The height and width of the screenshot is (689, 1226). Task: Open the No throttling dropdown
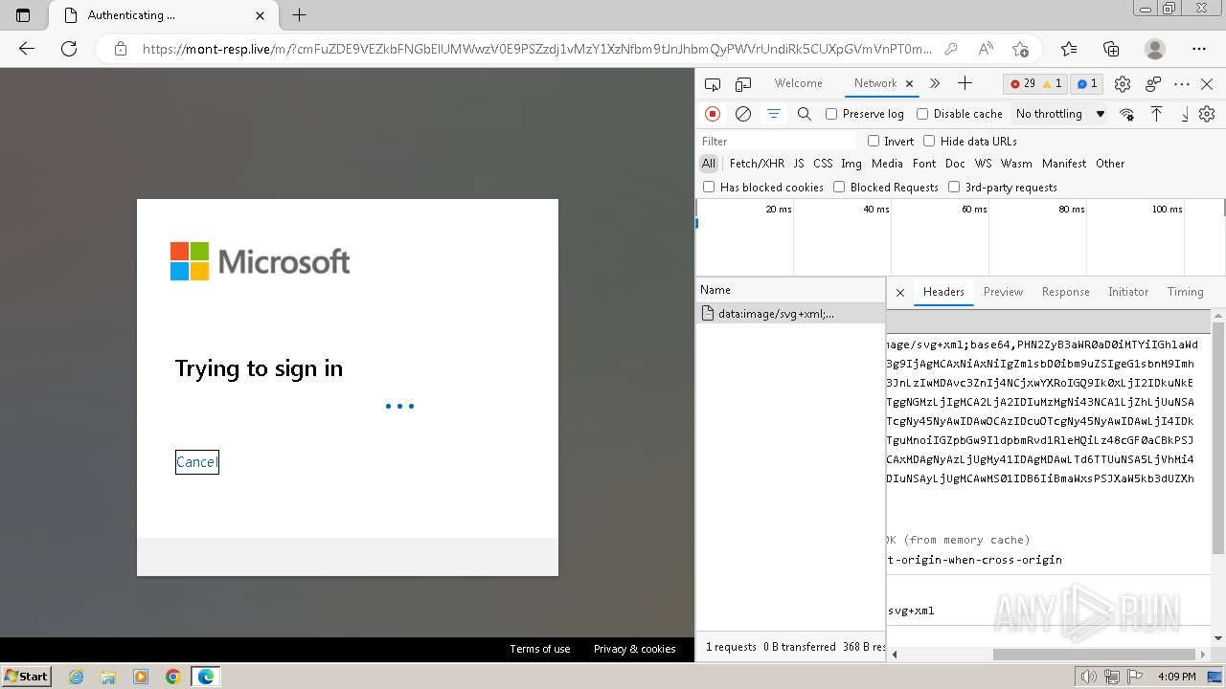(x=1060, y=114)
